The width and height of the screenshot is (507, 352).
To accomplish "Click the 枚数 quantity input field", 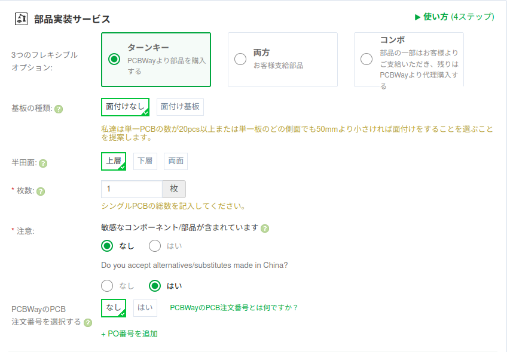I will [x=132, y=189].
